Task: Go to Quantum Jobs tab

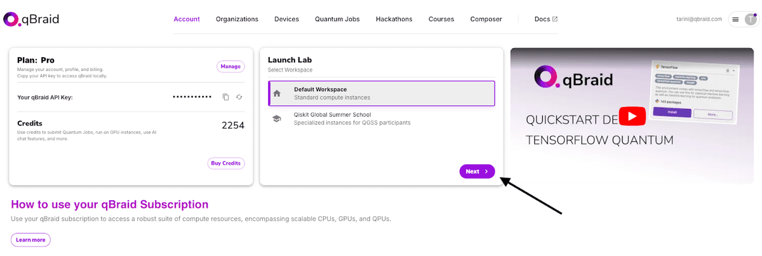Action: tap(337, 19)
